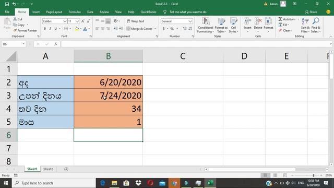Open Microsoft Edge from taskbar
The height and width of the screenshot is (188, 334).
[x=102, y=183]
